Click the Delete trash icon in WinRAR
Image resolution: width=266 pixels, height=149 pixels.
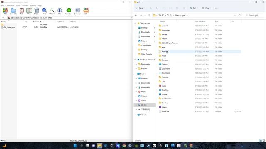point(37,11)
